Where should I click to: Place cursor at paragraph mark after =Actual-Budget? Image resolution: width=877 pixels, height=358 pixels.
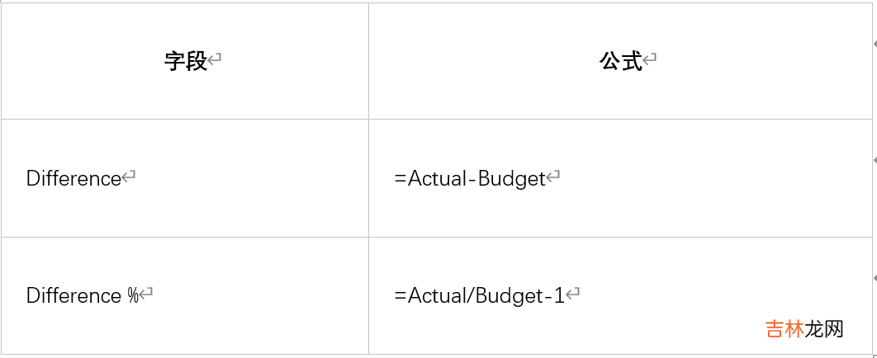[554, 177]
